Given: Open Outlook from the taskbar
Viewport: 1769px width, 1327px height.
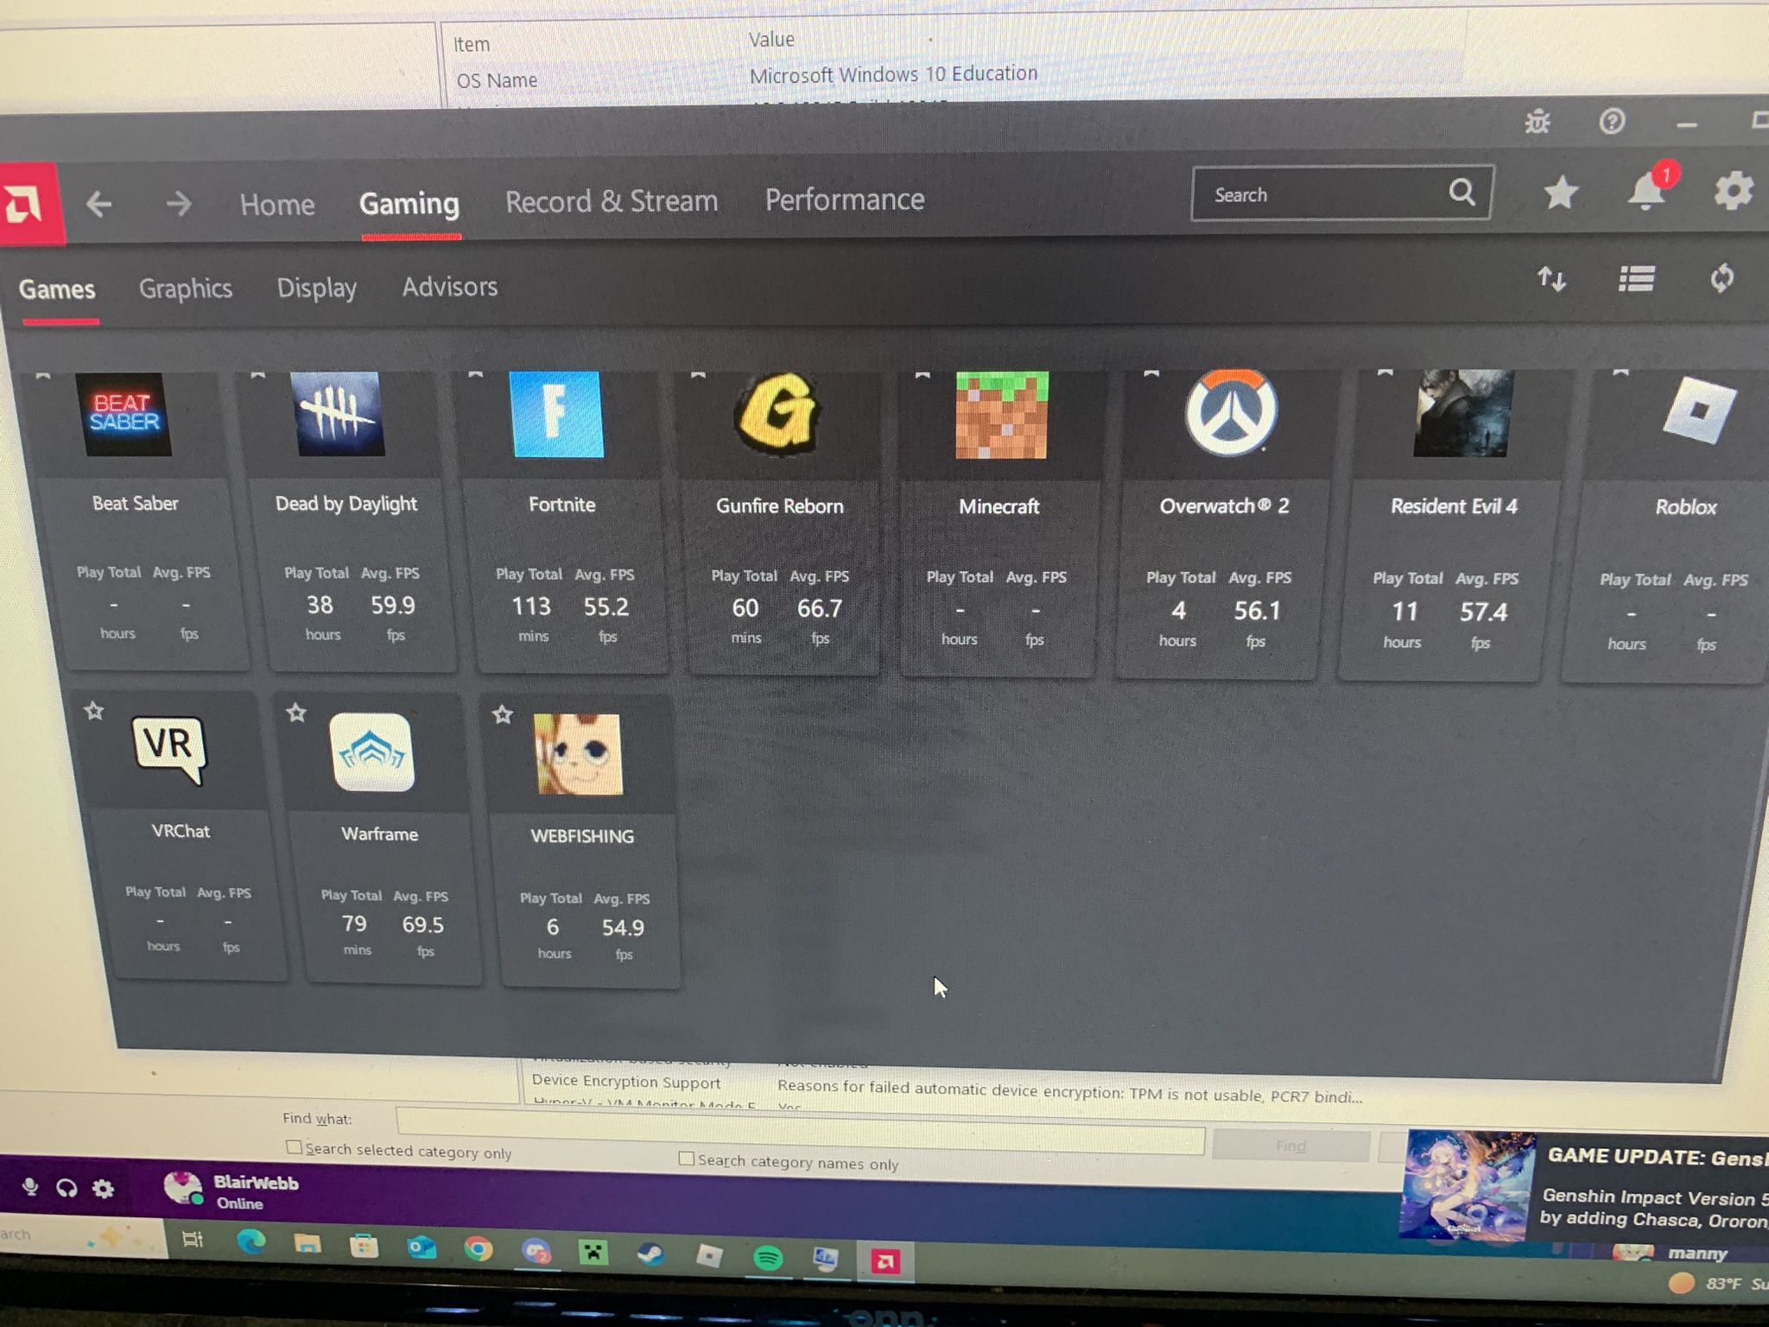Looking at the screenshot, I should coord(421,1248).
